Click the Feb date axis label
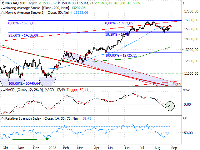 (66, 148)
